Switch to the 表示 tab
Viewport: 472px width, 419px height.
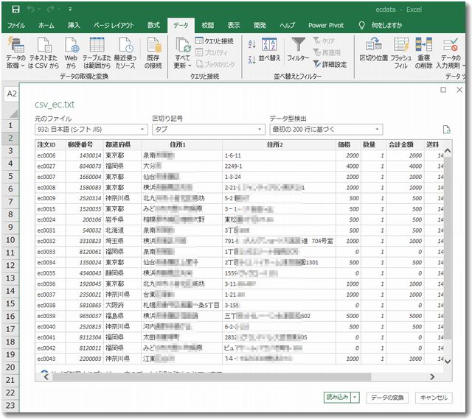234,26
